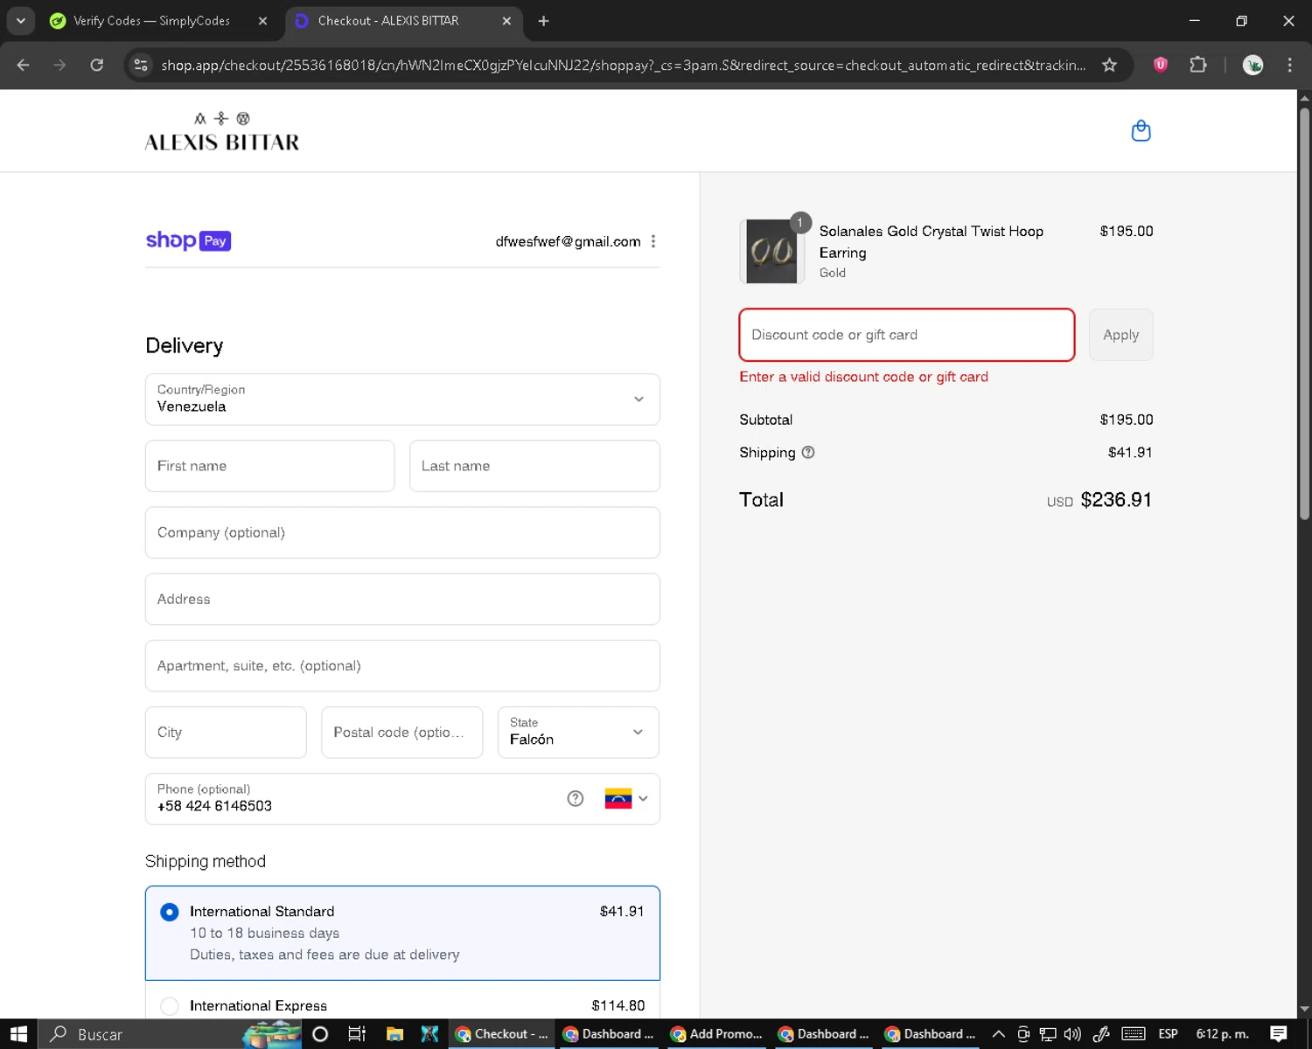
Task: Close the Checkout - ALEXIS BITTAR tab
Action: click(x=506, y=20)
